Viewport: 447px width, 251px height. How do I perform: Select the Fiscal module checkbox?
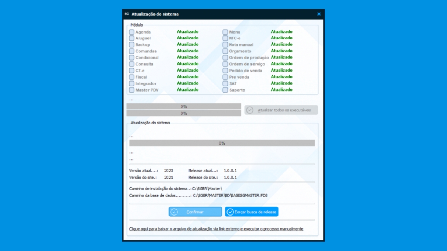pyautogui.click(x=132, y=77)
